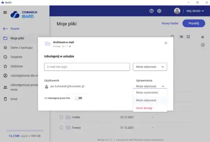Check the mobile folder checkbox

(x=61, y=117)
